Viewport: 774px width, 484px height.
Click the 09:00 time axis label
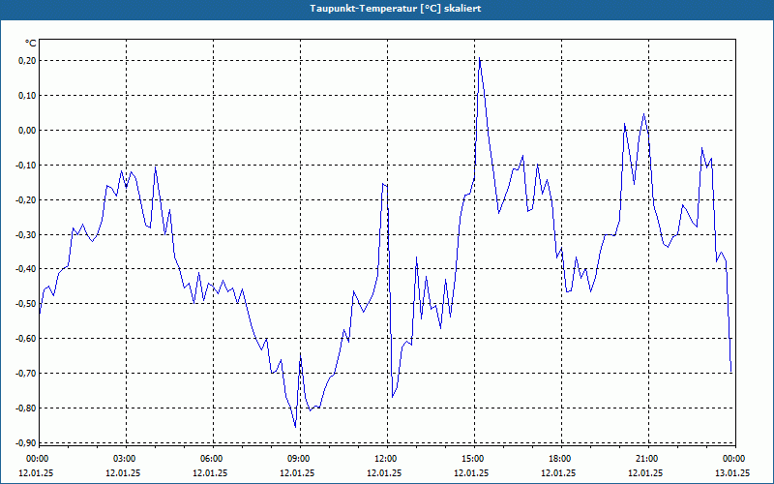tap(299, 459)
